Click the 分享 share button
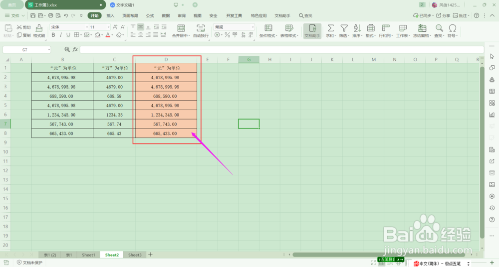The image size is (499, 267). [443, 15]
